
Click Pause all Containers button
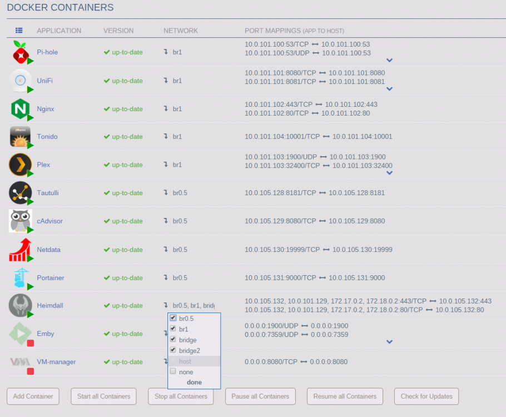tap(260, 396)
